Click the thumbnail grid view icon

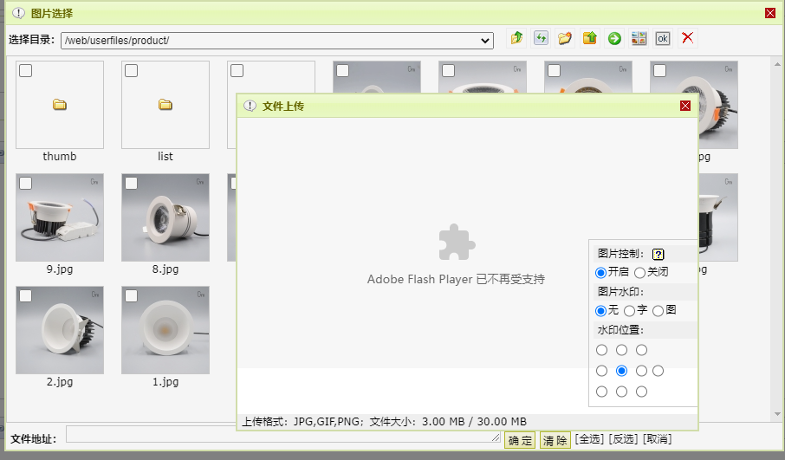click(x=639, y=38)
